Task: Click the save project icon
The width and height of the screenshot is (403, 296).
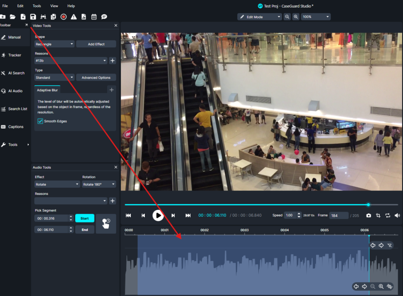Action: (x=33, y=17)
